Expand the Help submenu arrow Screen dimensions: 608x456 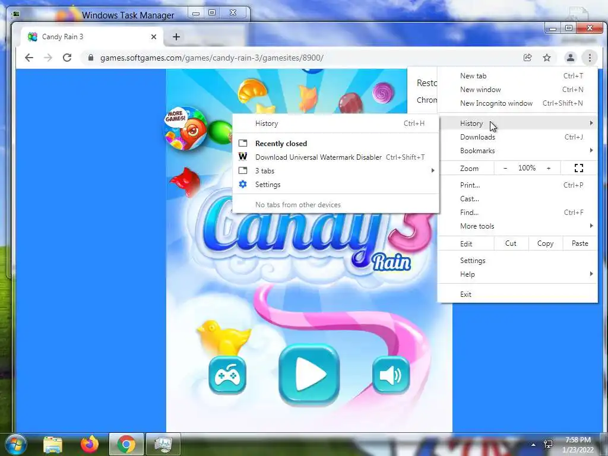coord(591,274)
